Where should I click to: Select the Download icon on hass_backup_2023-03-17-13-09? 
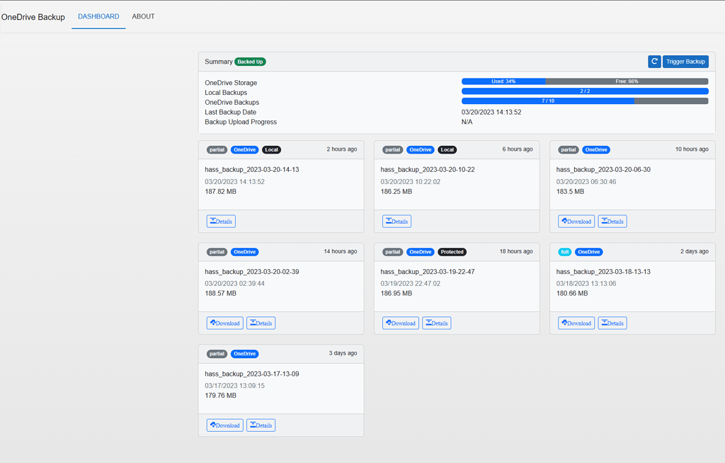point(224,425)
